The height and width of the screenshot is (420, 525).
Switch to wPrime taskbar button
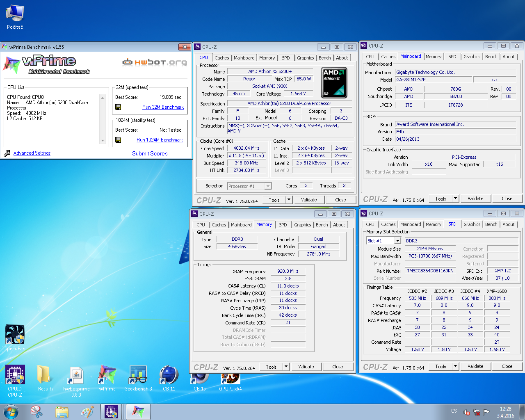(138, 412)
